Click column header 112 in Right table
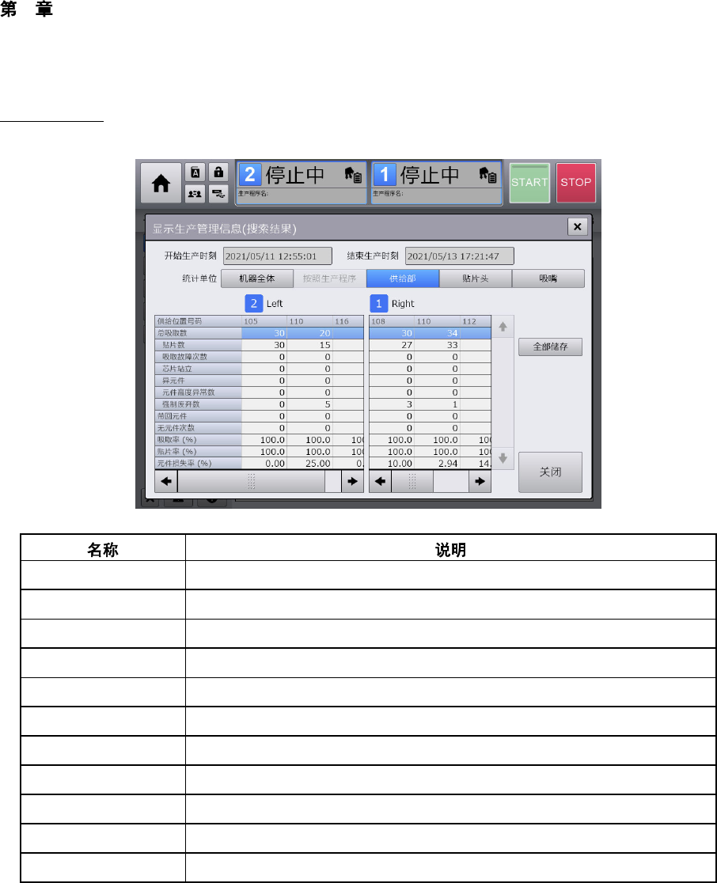Image resolution: width=717 pixels, height=883 pixels. click(475, 321)
